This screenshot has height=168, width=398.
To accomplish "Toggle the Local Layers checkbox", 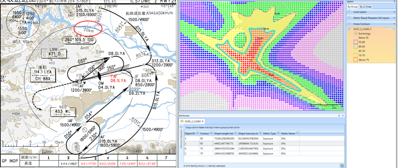I will click(349, 12).
